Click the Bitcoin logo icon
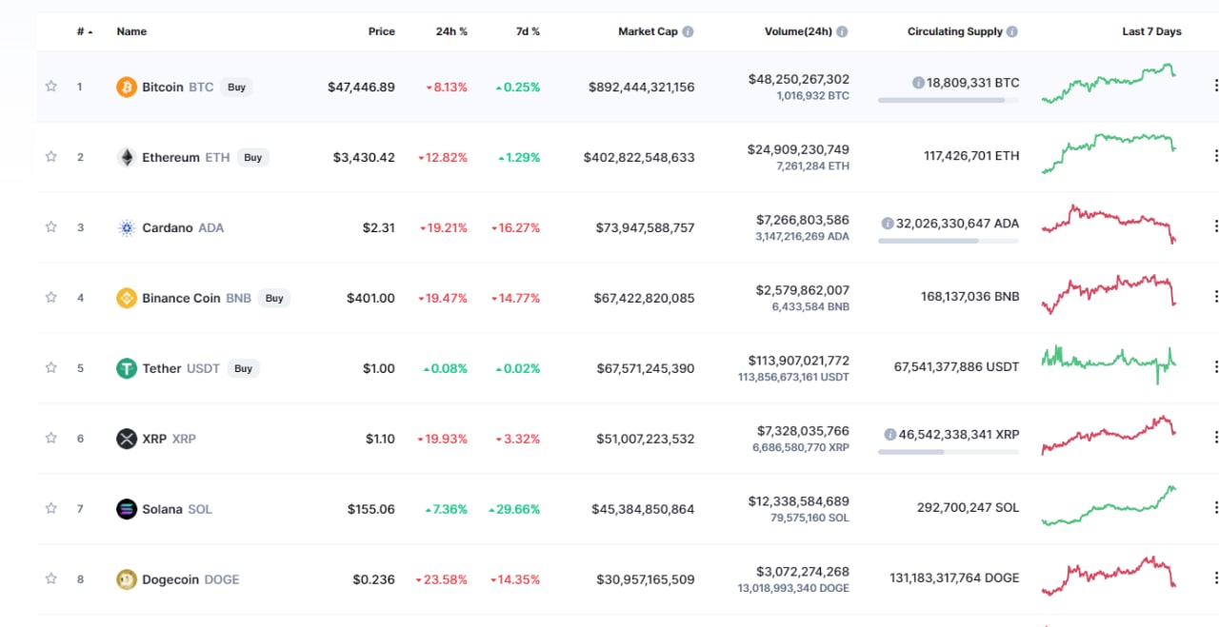The width and height of the screenshot is (1219, 627). tap(127, 87)
